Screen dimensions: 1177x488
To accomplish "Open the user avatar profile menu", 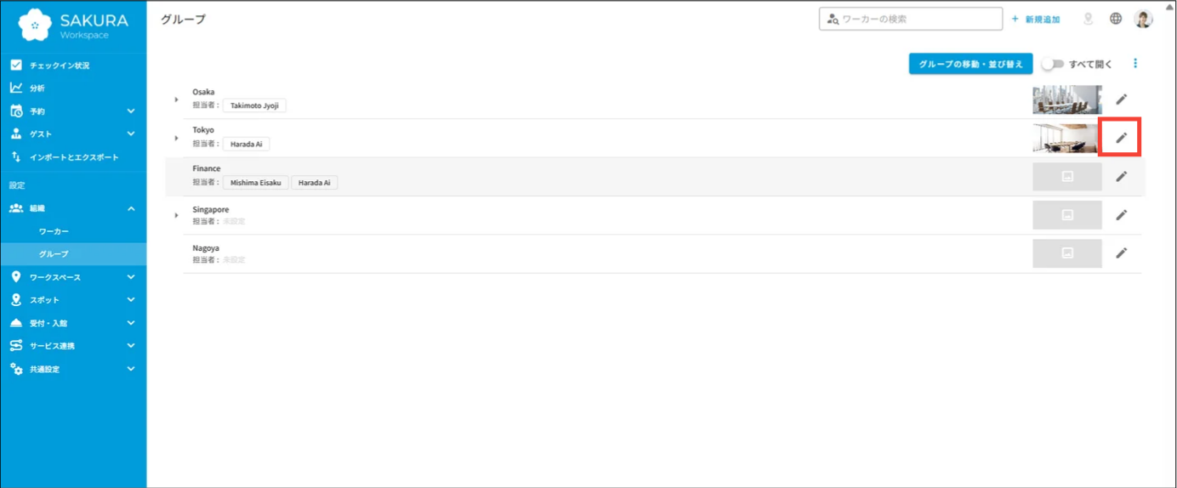I will [1144, 19].
